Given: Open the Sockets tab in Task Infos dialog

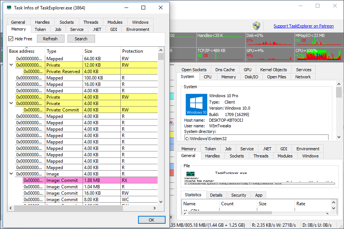Looking at the screenshot, I should [67, 22].
